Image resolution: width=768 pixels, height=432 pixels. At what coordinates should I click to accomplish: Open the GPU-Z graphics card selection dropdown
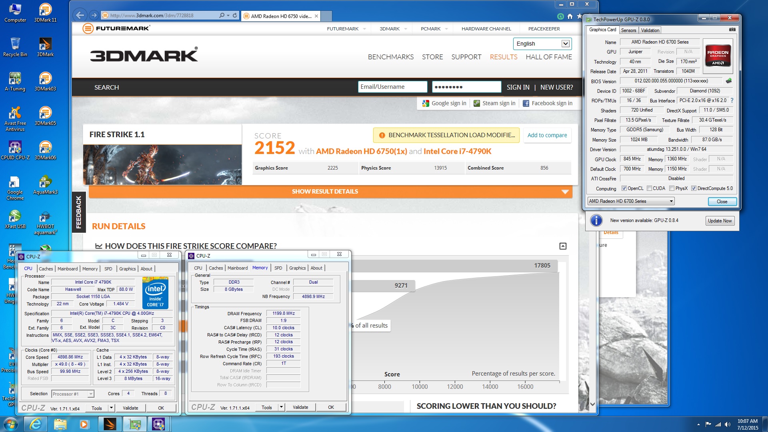[631, 201]
